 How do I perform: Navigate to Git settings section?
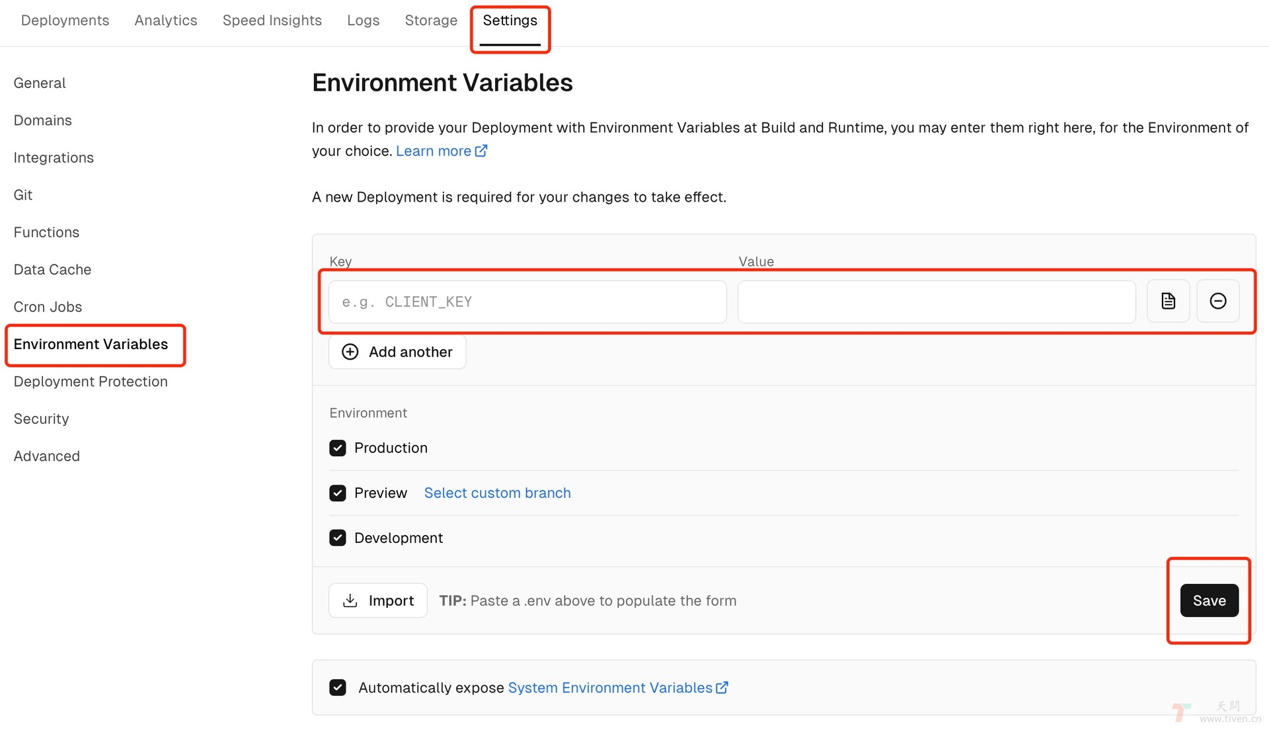point(24,194)
